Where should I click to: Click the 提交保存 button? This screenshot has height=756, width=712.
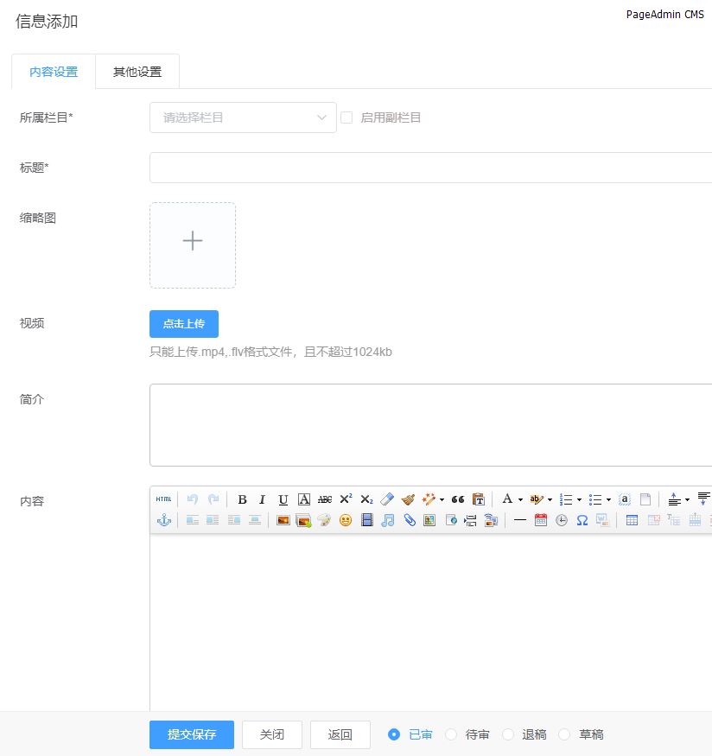tap(191, 734)
